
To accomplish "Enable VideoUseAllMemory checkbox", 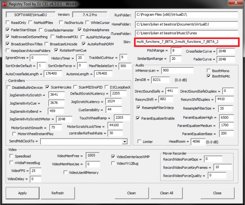I will (x=65, y=173).
